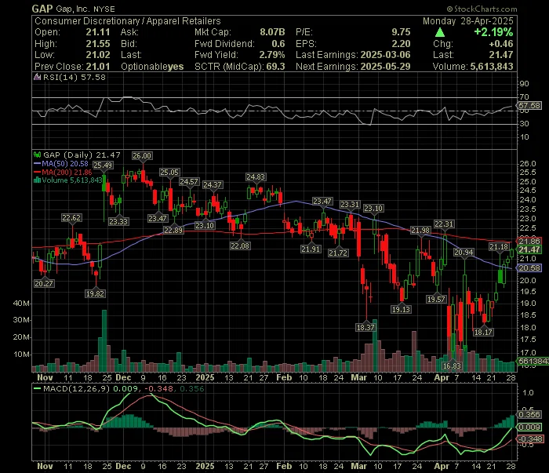Click the 18.37 low price label
The height and width of the screenshot is (473, 549).
365,327
